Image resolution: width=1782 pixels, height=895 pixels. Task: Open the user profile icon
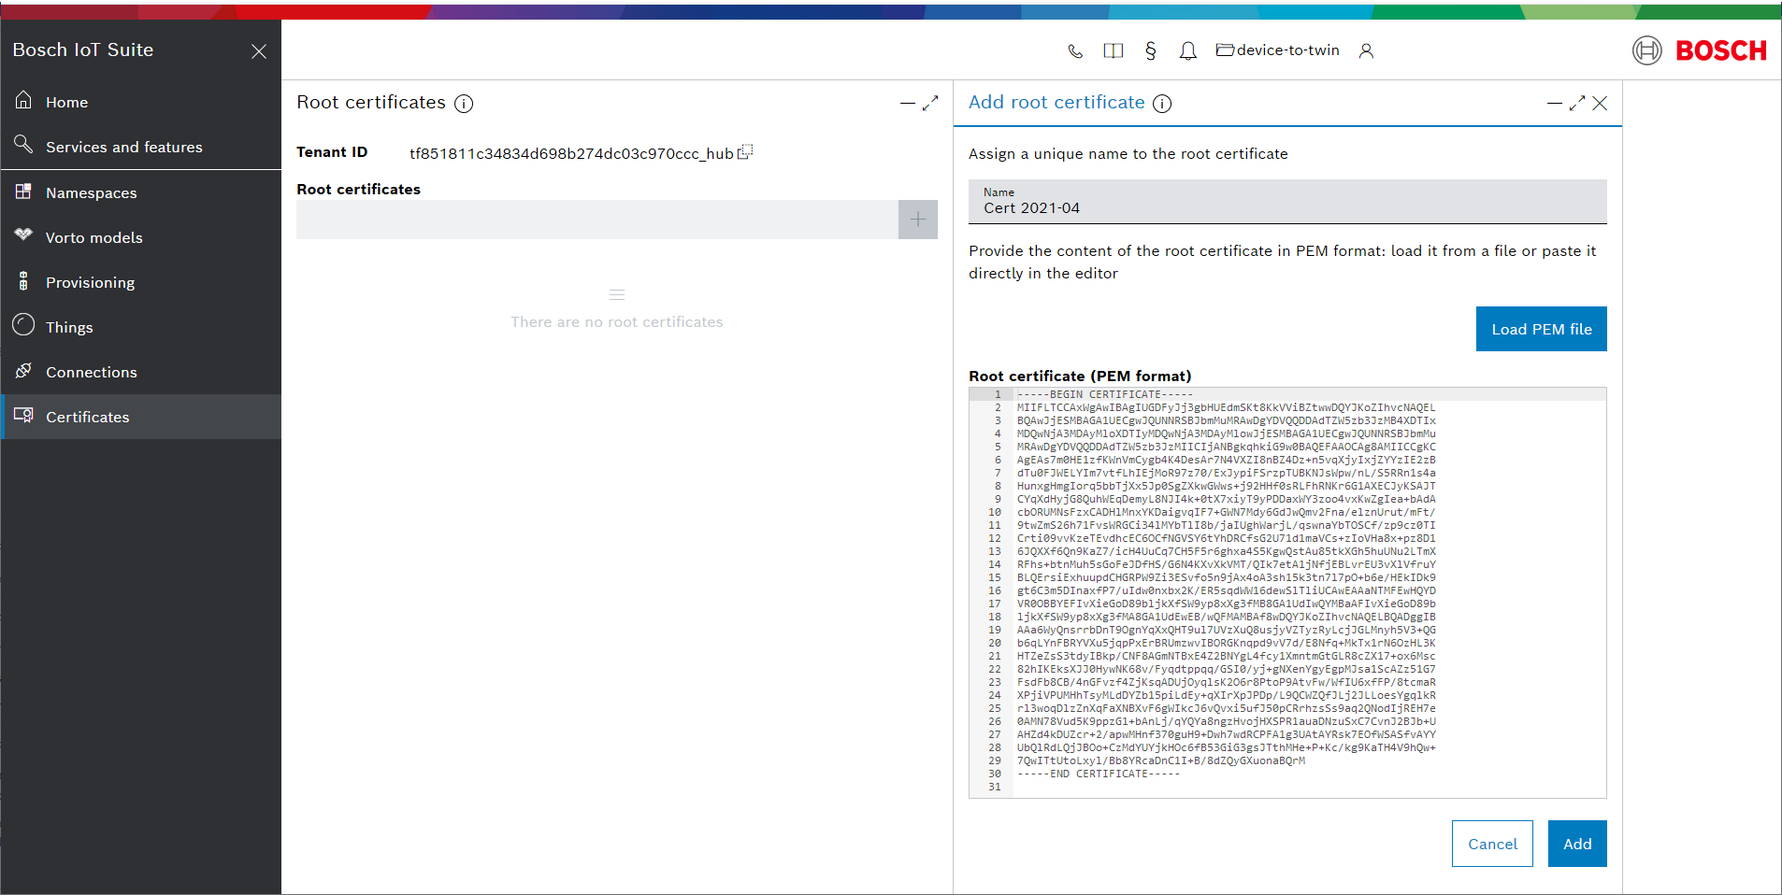1366,51
